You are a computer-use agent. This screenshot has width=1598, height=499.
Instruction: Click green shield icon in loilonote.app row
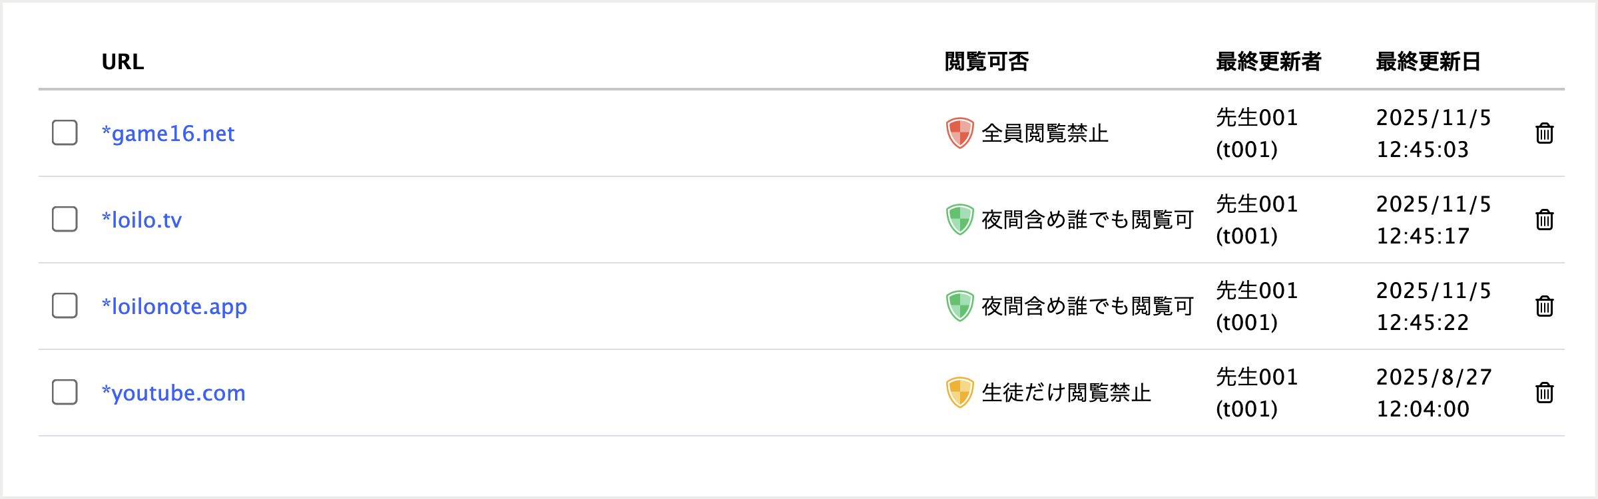[960, 306]
